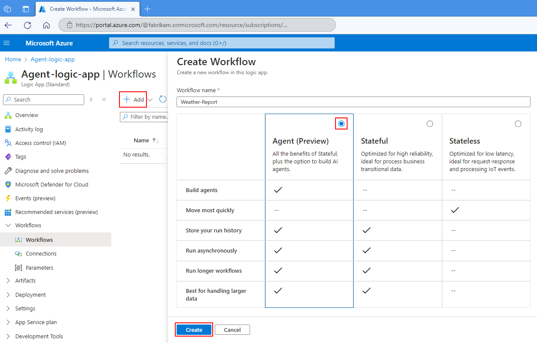The width and height of the screenshot is (537, 343).
Task: Click the sidebar sort arrows icon
Action: 91,99
